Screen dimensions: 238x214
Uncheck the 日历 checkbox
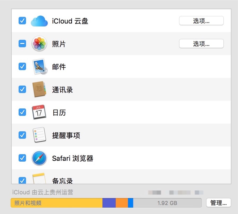pos(22,112)
